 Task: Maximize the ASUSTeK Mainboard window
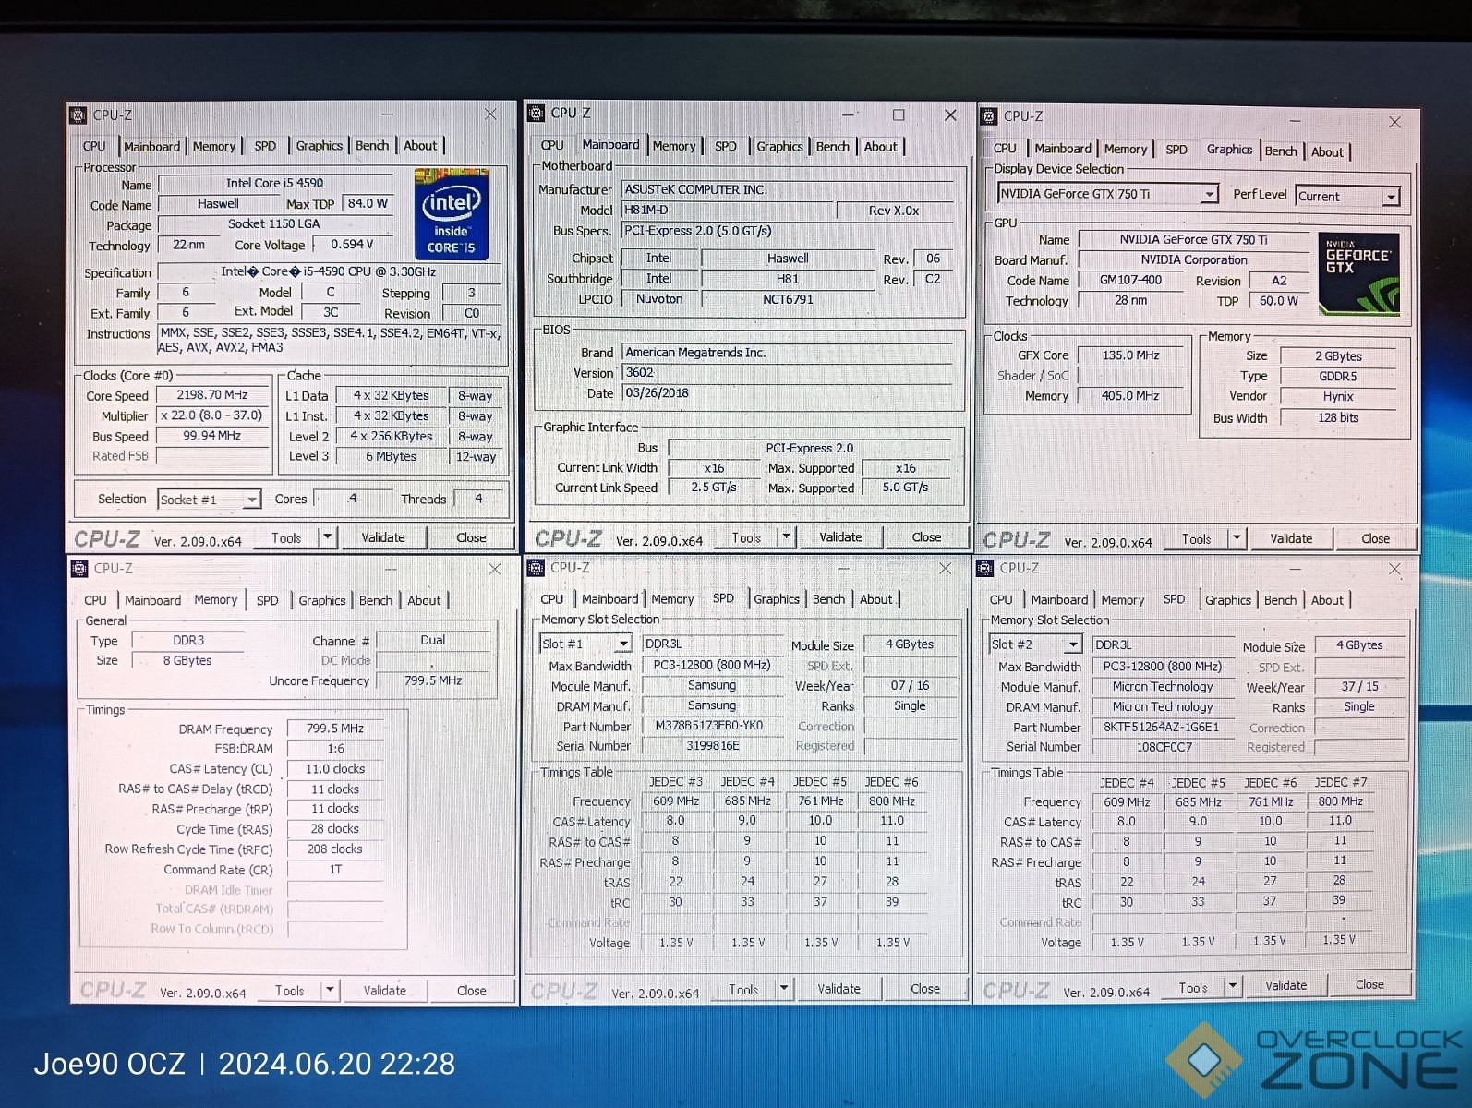(899, 114)
